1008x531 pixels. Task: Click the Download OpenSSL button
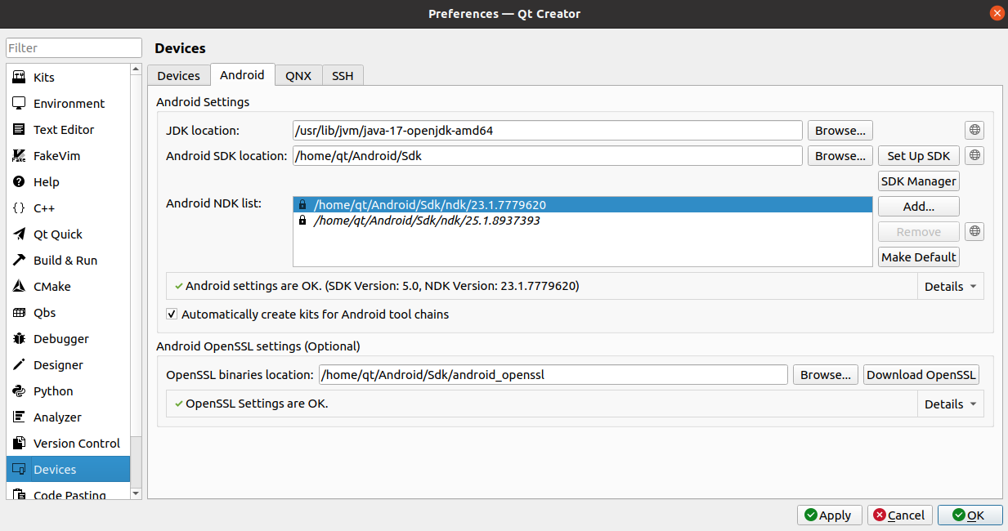(921, 375)
